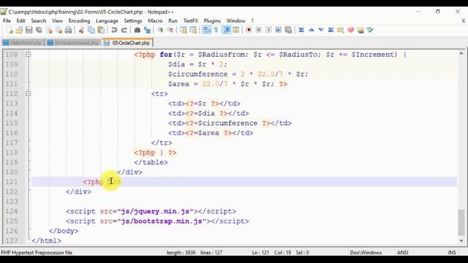Click the vertical scrollbar thumb
The image size is (468, 263).
click(x=461, y=222)
